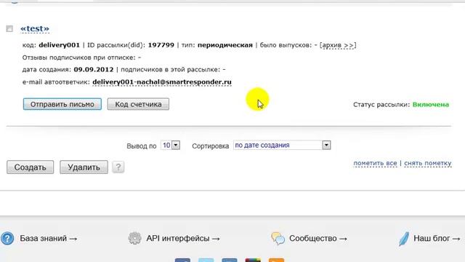Viewport: 465px width, 262px height.
Task: Click the mailing type периодическая
Action: 225,45
